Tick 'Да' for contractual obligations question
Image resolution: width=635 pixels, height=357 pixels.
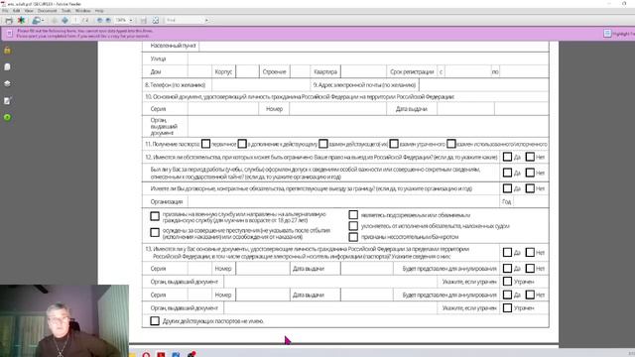click(507, 188)
